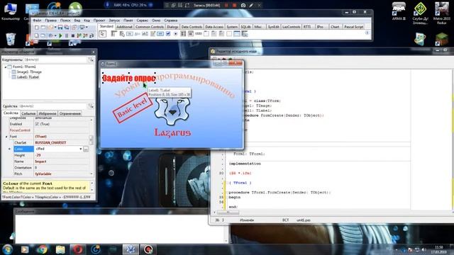Pick the TCheckGroup component icon
The image size is (454, 255).
221,34
